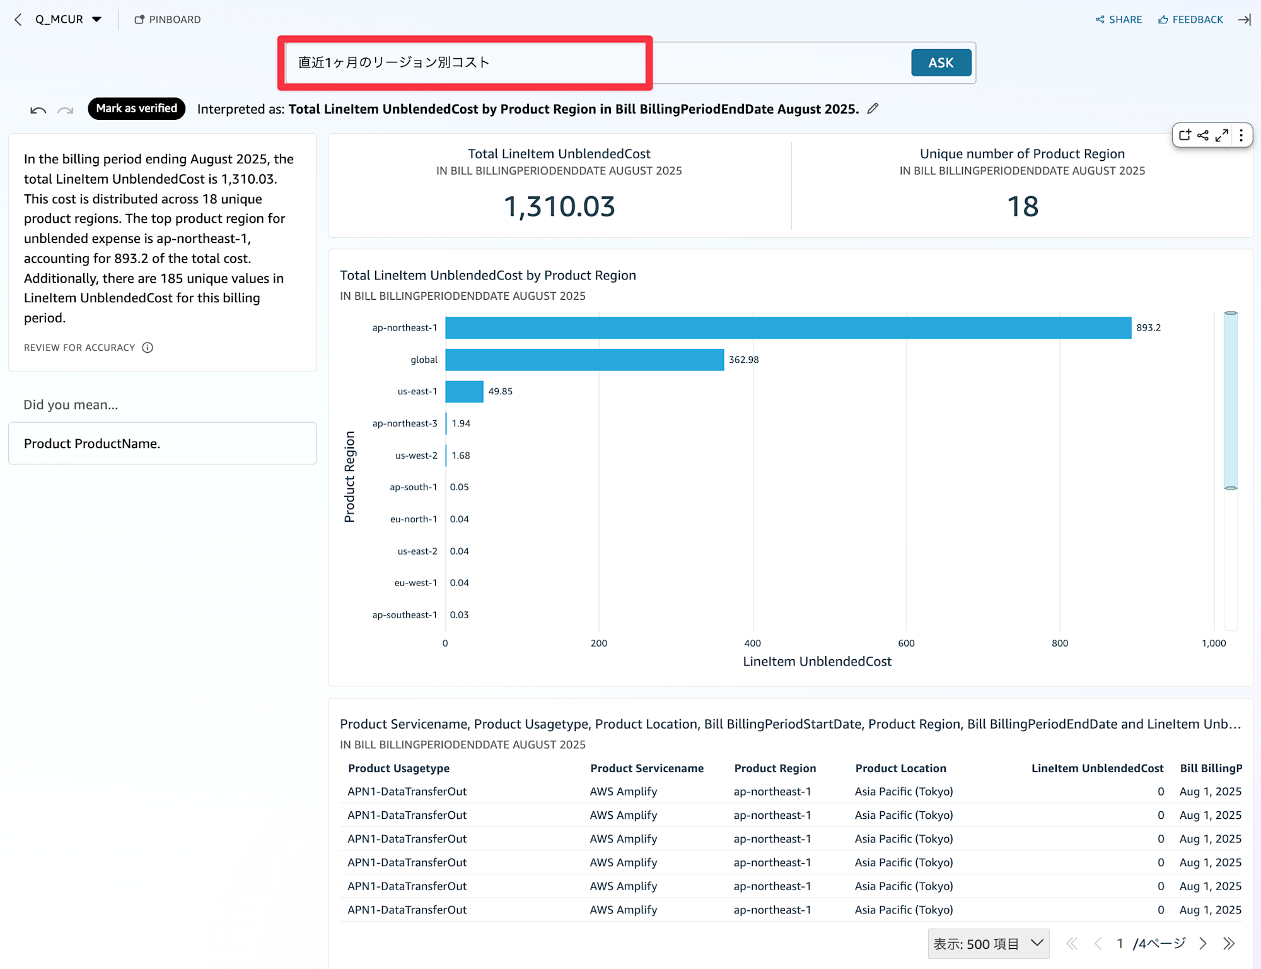
Task: Undo the last change
Action: (38, 110)
